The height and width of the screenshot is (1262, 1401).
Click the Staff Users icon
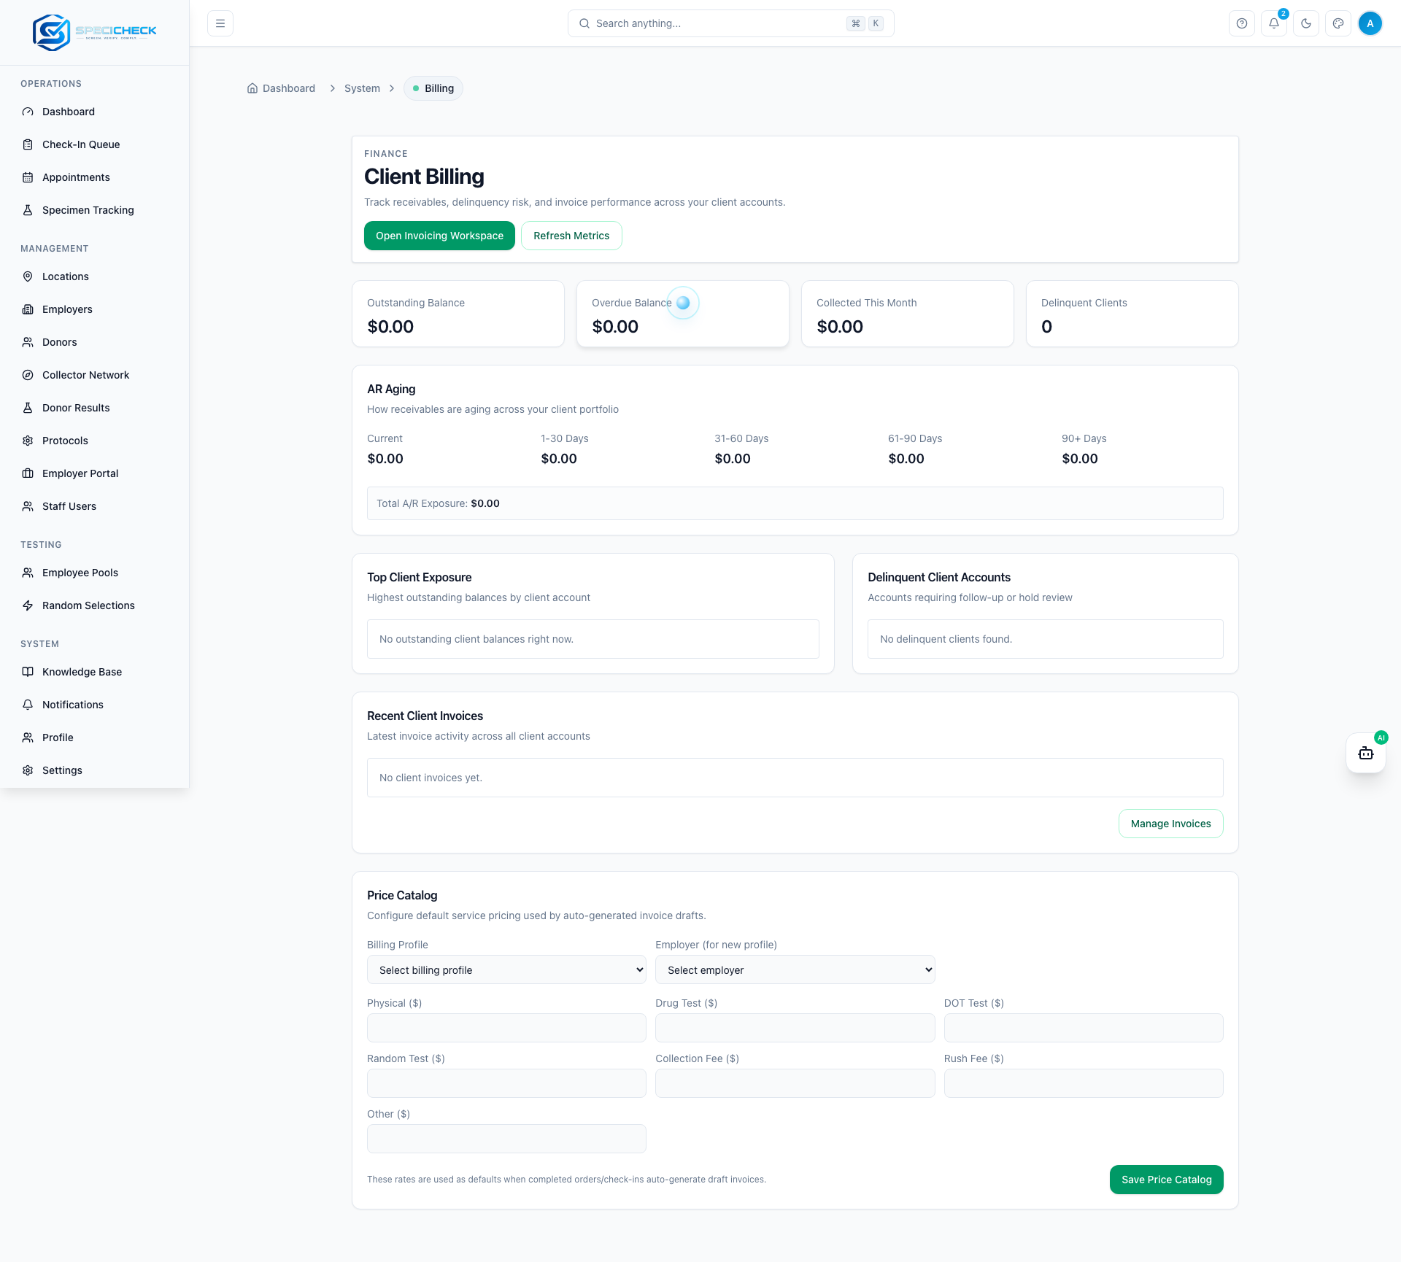[28, 506]
